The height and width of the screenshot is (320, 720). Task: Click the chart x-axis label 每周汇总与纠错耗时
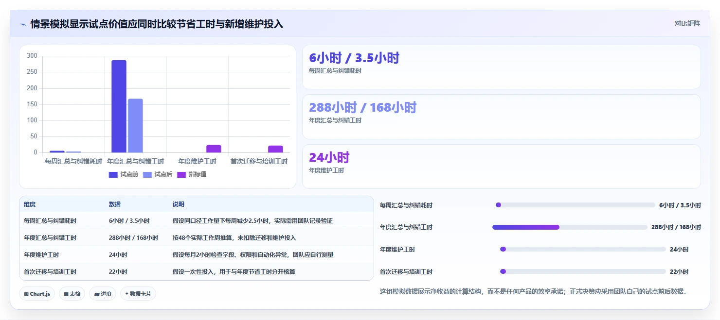tap(73, 161)
